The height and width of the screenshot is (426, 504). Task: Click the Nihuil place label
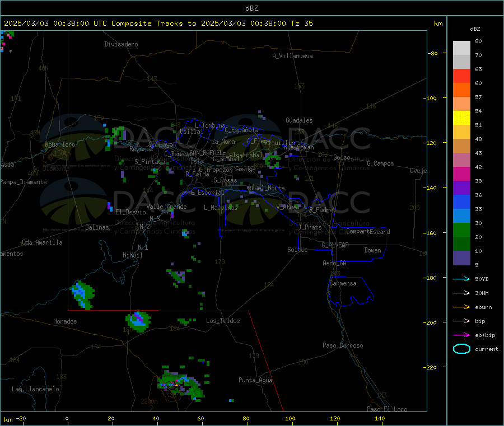(133, 255)
